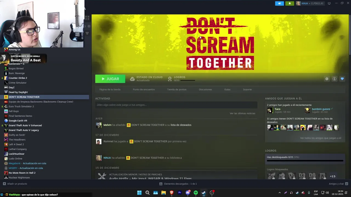Click first locked achievement icon

coord(271,176)
